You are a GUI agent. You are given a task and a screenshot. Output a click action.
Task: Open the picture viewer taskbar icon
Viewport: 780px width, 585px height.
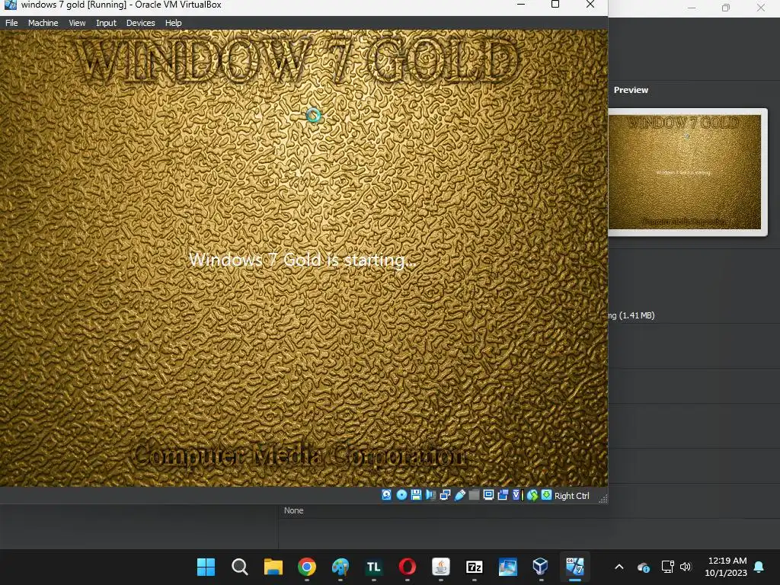508,567
